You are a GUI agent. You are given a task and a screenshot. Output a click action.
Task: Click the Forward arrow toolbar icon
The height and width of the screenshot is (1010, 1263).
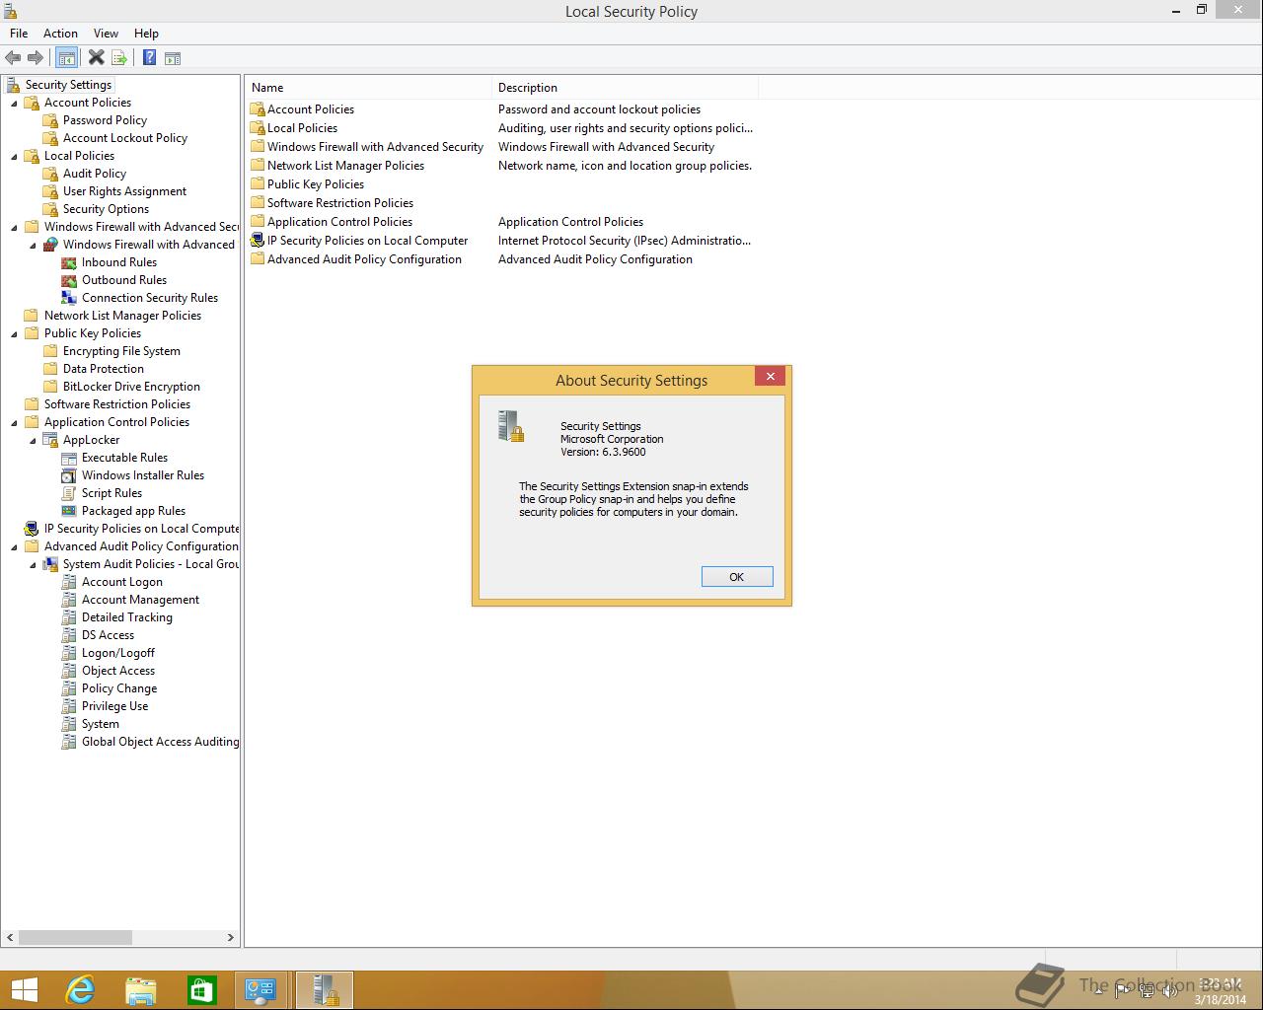click(x=36, y=58)
